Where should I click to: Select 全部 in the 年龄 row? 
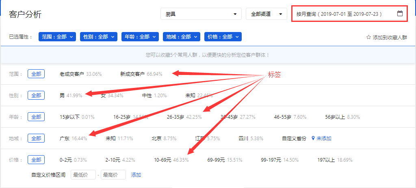[x=36, y=117]
